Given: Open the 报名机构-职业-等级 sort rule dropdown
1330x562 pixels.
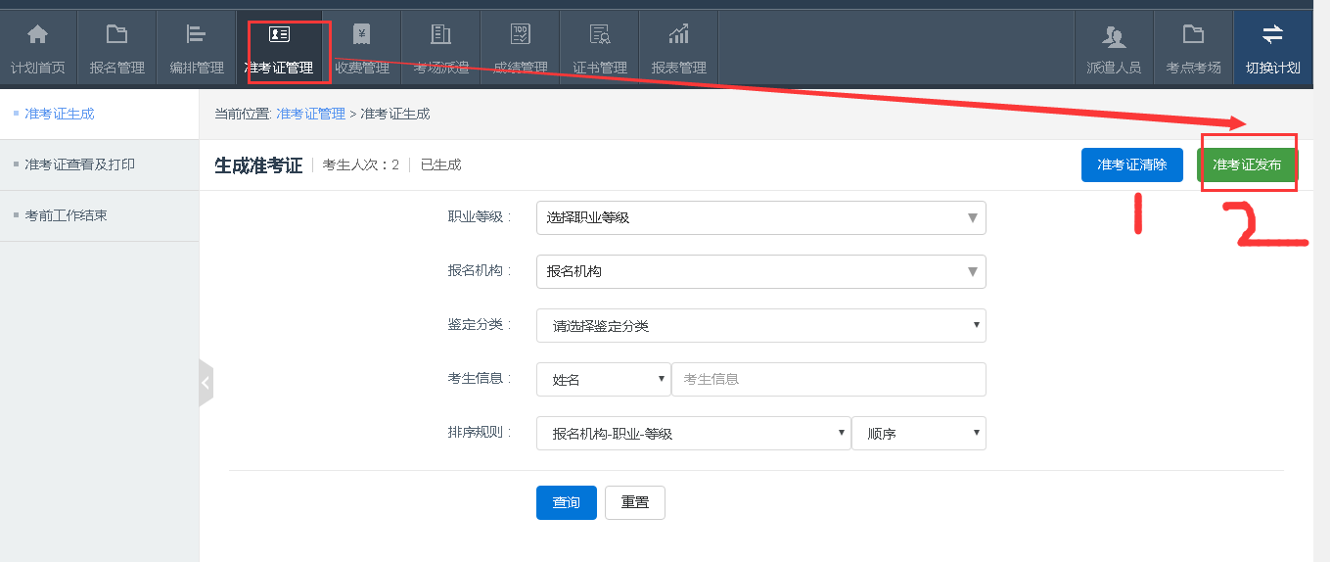Looking at the screenshot, I should click(694, 433).
